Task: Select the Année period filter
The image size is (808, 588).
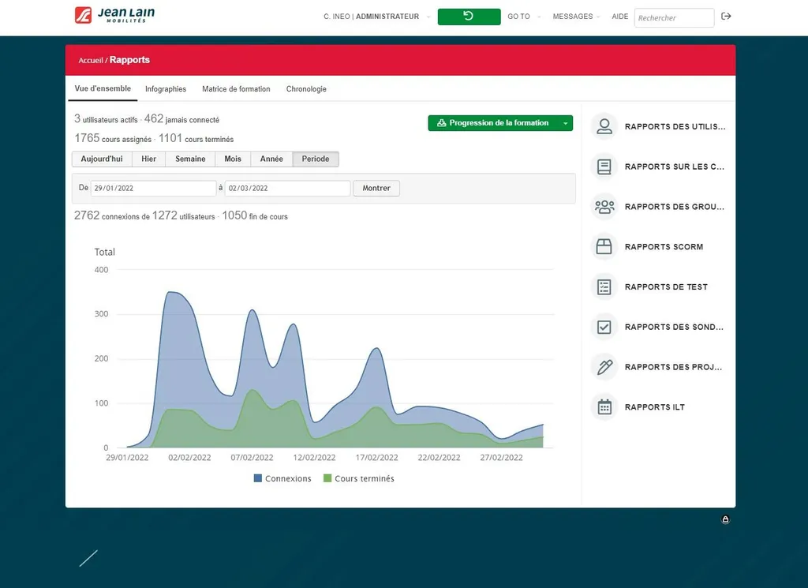Action: click(271, 159)
